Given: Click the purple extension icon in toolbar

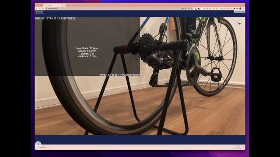Looking at the screenshot, I should pyautogui.click(x=199, y=8).
